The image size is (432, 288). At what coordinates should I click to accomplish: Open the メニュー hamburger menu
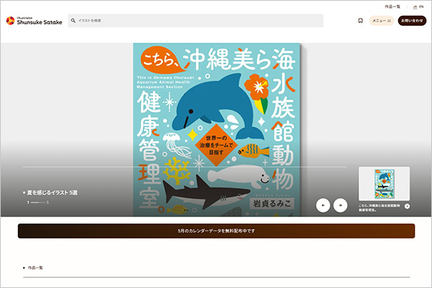point(382,21)
